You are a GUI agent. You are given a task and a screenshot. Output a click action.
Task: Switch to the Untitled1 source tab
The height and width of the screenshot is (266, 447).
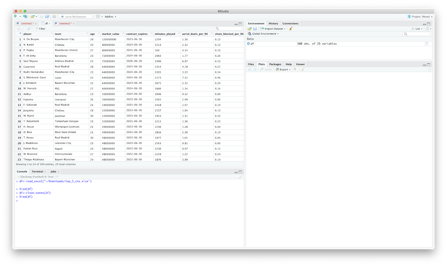point(27,23)
